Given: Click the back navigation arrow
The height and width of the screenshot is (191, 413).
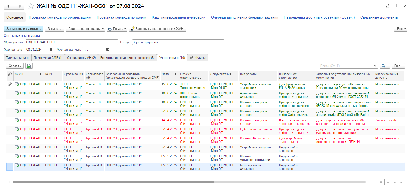Looking at the screenshot, I should pyautogui.click(x=9, y=6).
